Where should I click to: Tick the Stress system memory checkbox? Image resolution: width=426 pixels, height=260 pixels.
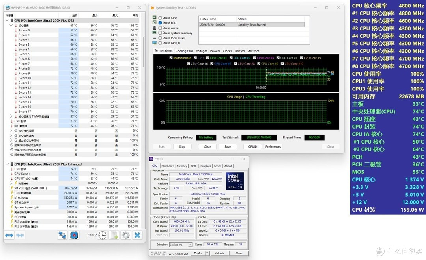(160, 33)
